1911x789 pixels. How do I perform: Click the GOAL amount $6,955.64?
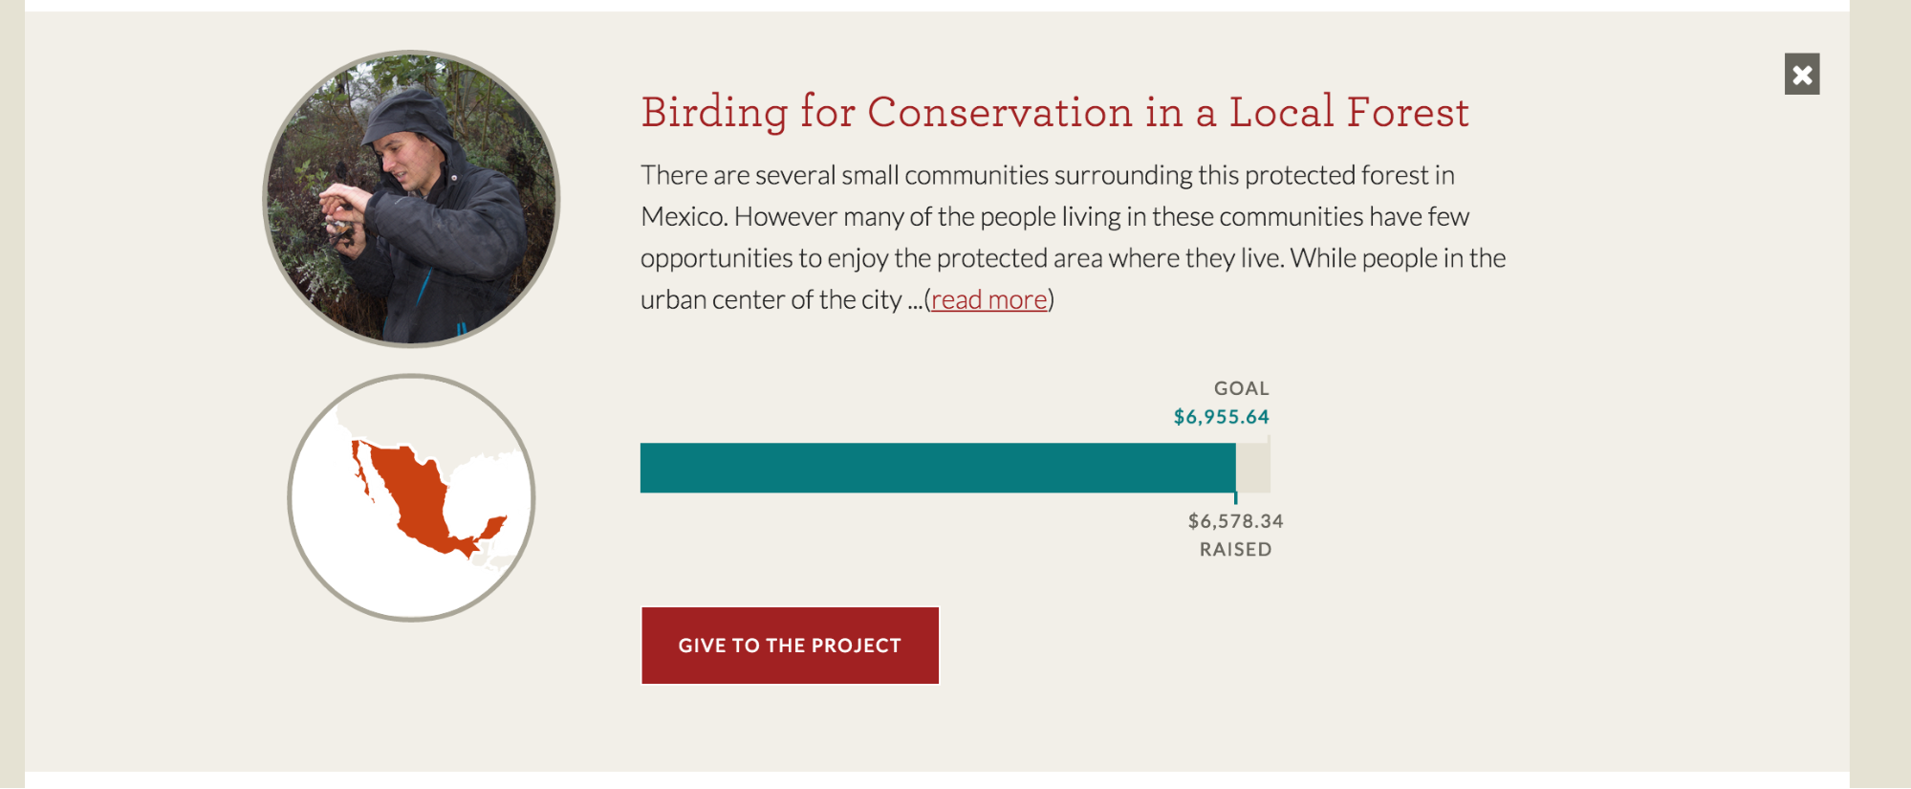1221,416
